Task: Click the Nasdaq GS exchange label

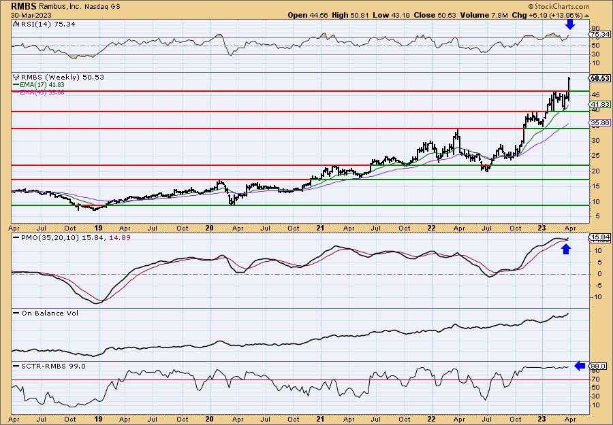Action: (104, 7)
